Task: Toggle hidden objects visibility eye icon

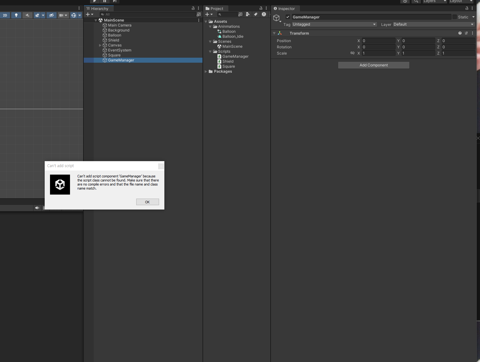Action: point(52,15)
